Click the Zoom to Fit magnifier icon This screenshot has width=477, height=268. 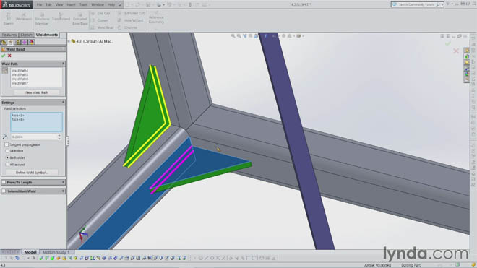point(233,36)
